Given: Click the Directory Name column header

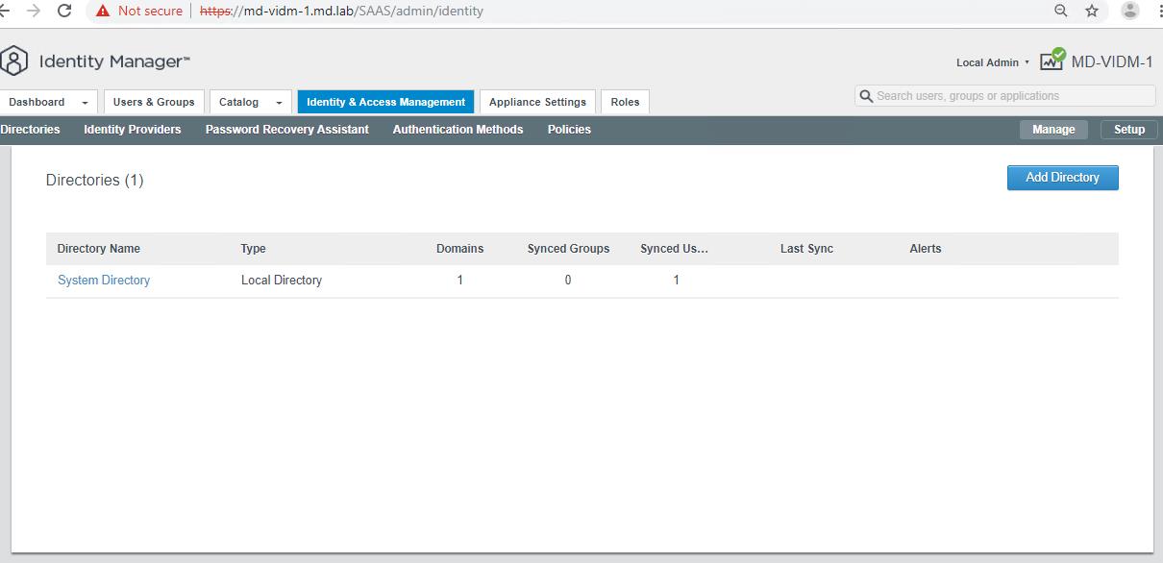Looking at the screenshot, I should (99, 249).
